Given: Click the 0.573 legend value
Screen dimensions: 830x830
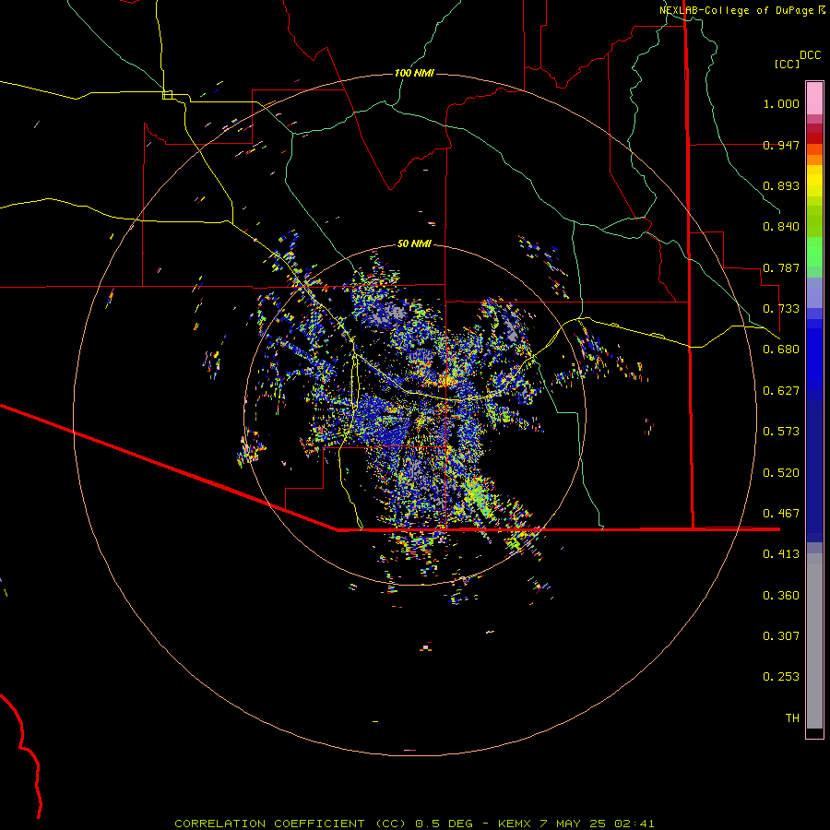Looking at the screenshot, I should click(x=781, y=432).
